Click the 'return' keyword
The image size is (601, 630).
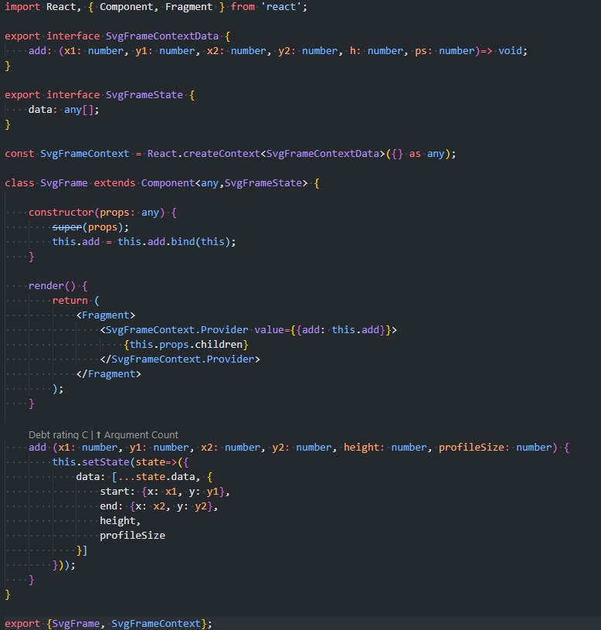tap(70, 300)
